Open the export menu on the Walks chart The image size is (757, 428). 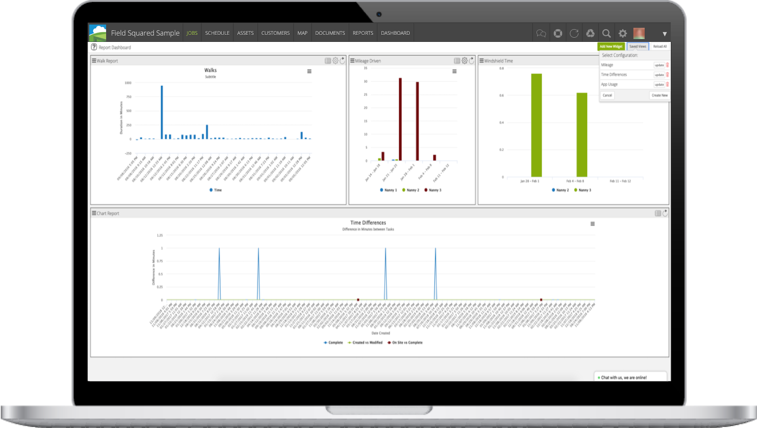[310, 72]
